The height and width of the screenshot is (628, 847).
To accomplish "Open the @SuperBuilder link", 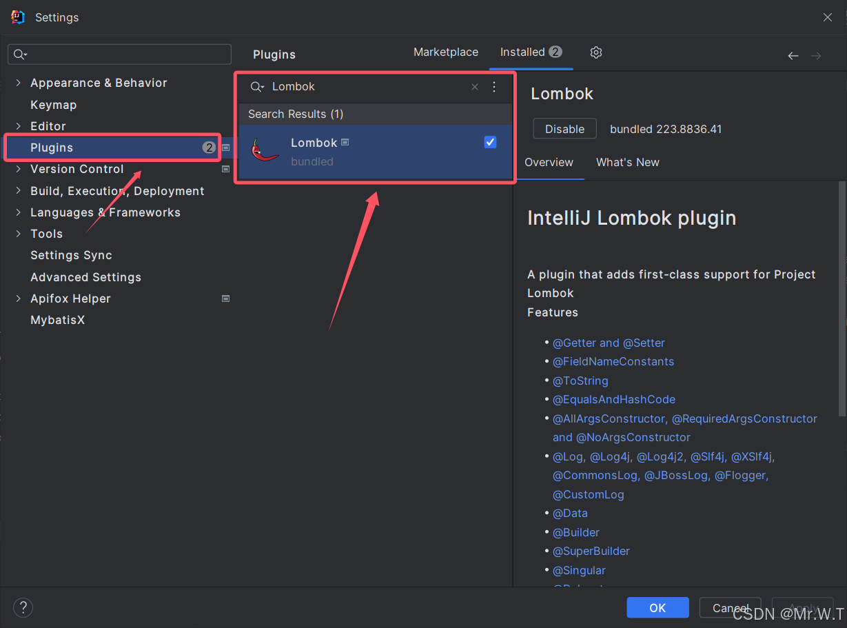I will coord(591,551).
